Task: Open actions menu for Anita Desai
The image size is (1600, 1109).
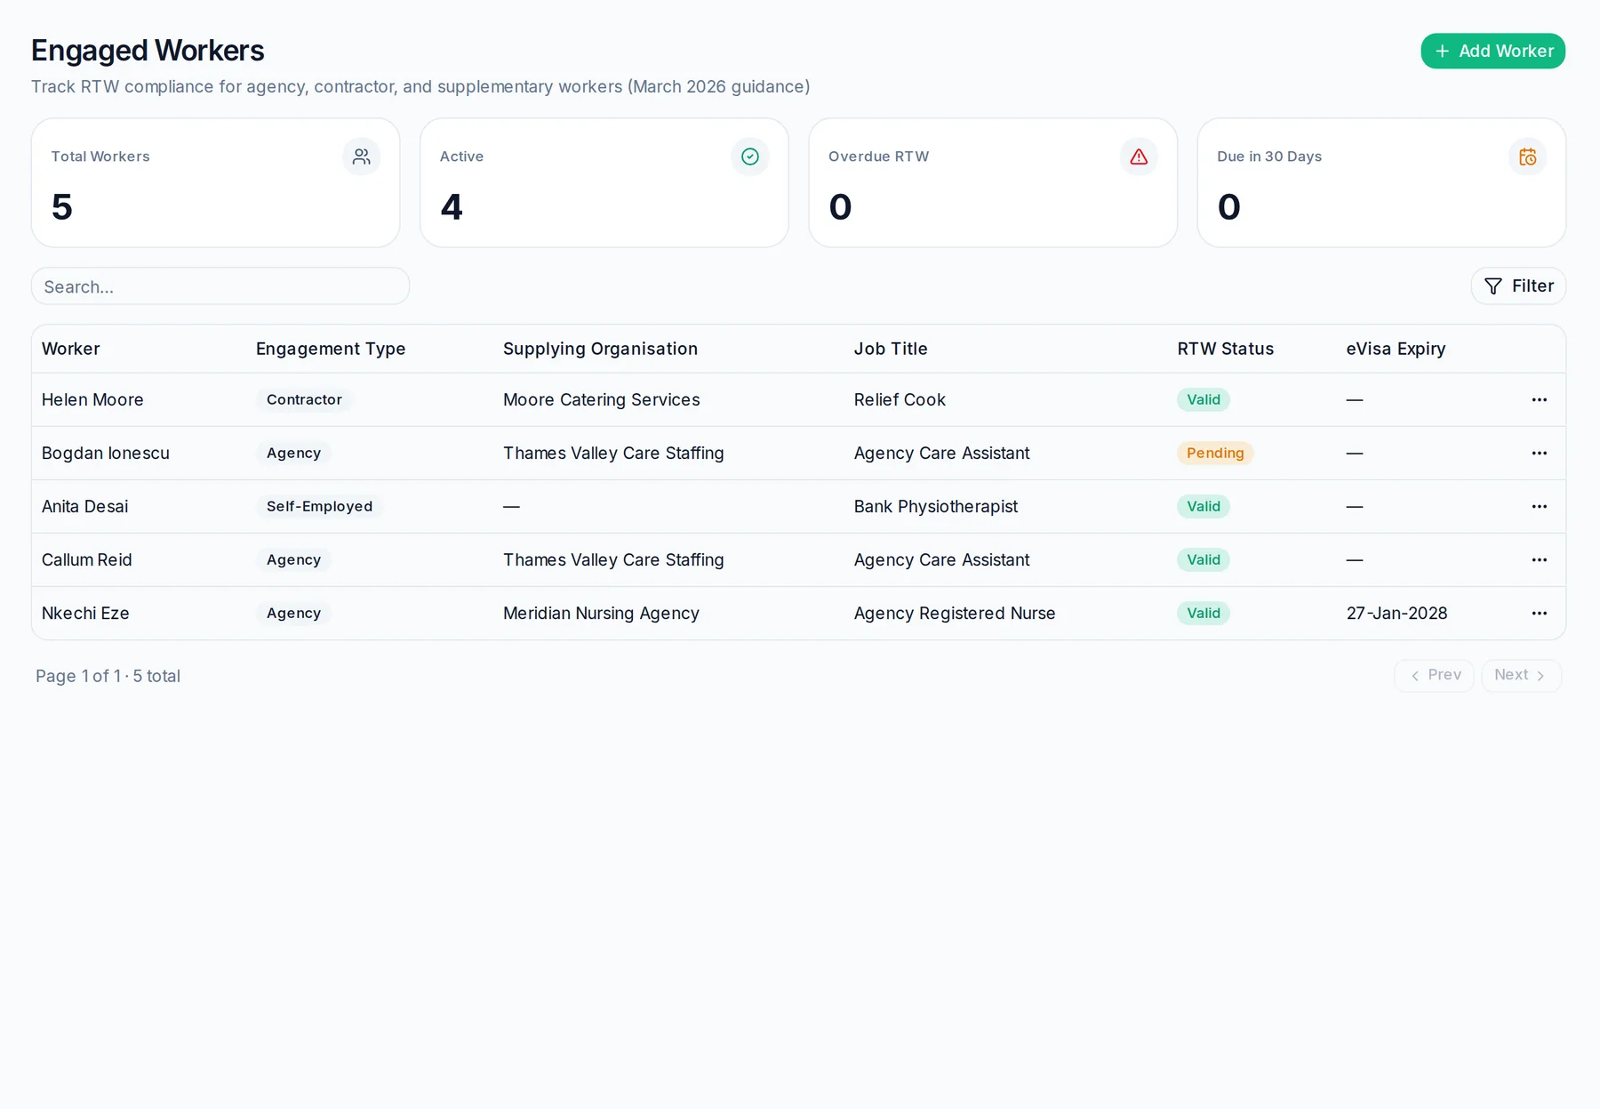Action: tap(1539, 506)
